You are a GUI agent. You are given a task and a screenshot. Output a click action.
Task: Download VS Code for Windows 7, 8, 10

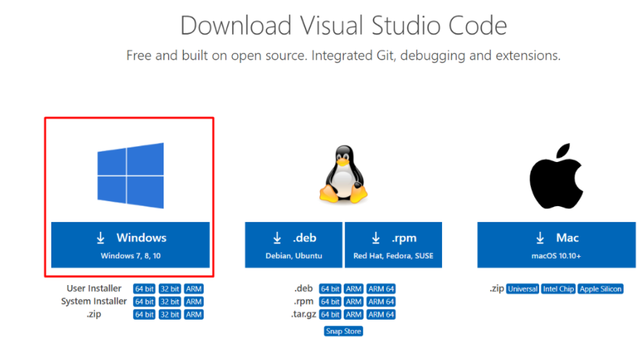pyautogui.click(x=130, y=245)
